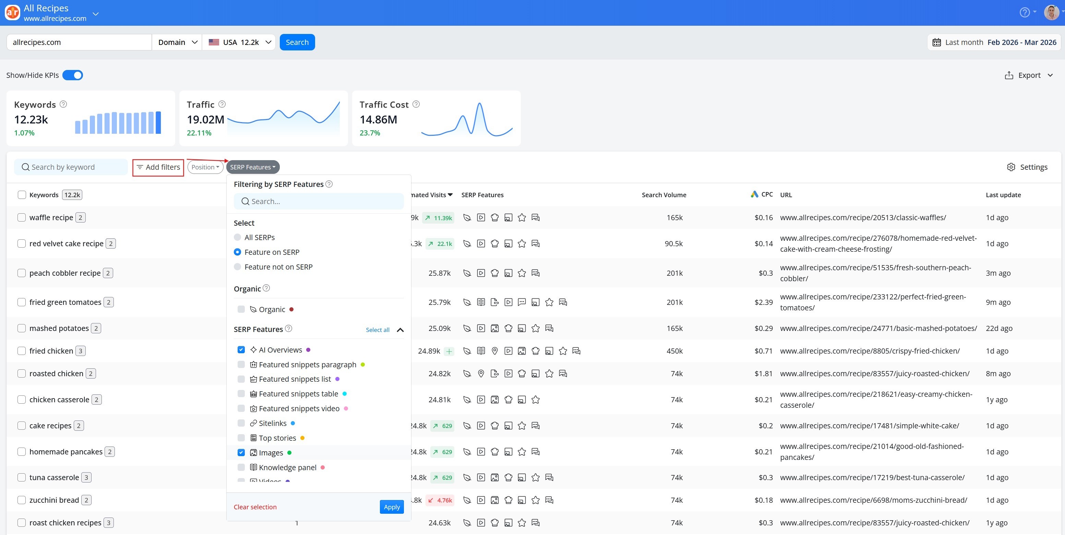This screenshot has height=535, width=1065.
Task: Collapse the SERP Features list chevron
Action: 400,330
